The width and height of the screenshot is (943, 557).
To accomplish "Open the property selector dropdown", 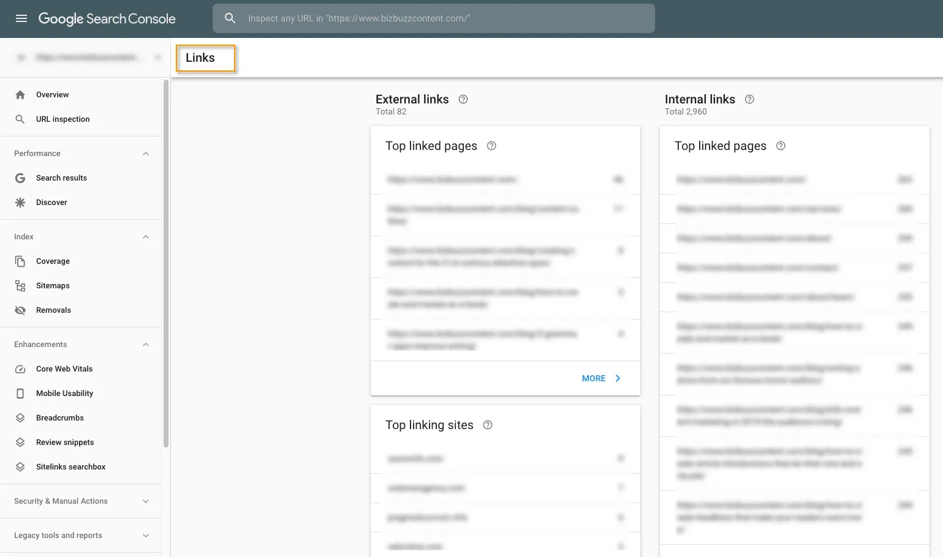I will coord(88,58).
